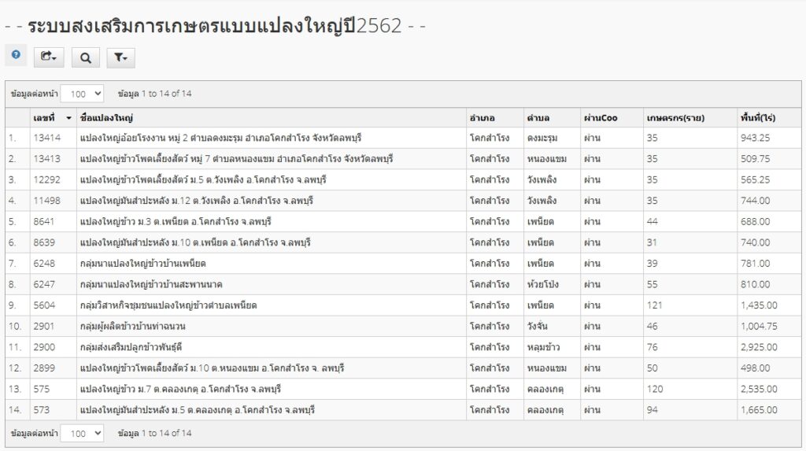Image resolution: width=806 pixels, height=451 pixels.
Task: Select record number 13414 in first row
Action: 46,138
